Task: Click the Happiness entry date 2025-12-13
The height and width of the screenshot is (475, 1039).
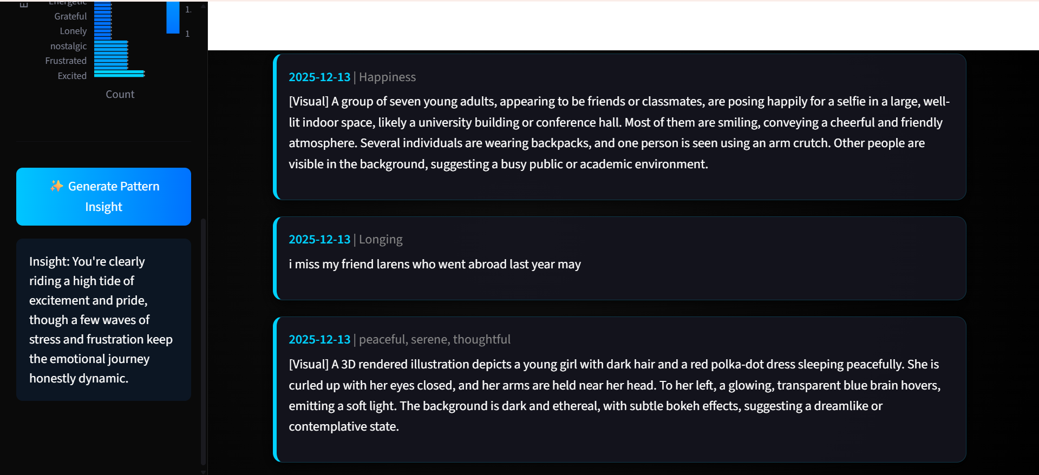Action: pyautogui.click(x=319, y=77)
